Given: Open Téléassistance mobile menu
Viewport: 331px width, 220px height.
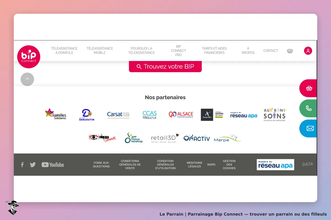Looking at the screenshot, I should (100, 51).
